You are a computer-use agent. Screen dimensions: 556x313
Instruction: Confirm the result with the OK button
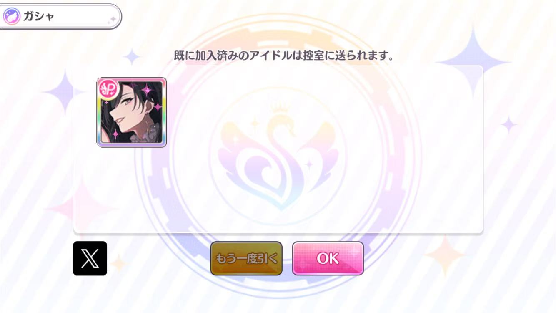[x=328, y=258]
